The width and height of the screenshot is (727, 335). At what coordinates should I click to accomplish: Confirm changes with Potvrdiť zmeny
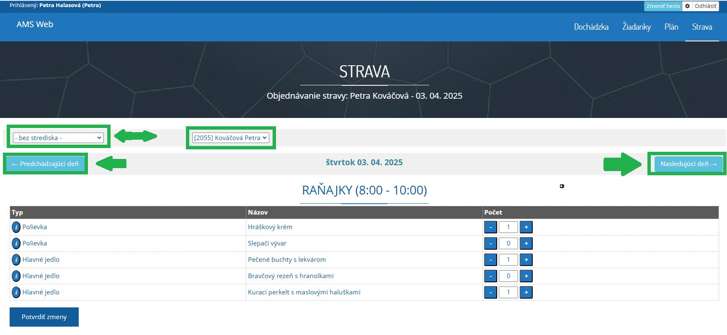pyautogui.click(x=44, y=317)
